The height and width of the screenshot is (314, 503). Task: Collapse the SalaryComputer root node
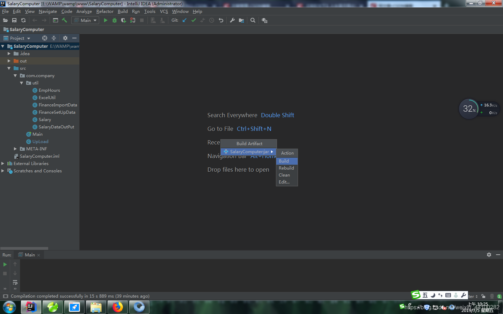tap(3, 46)
